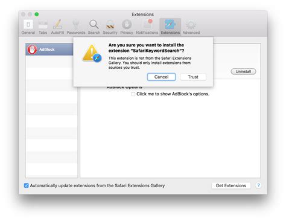Image resolution: width=286 pixels, height=221 pixels.
Task: Click the Get Extensions button
Action: click(231, 185)
